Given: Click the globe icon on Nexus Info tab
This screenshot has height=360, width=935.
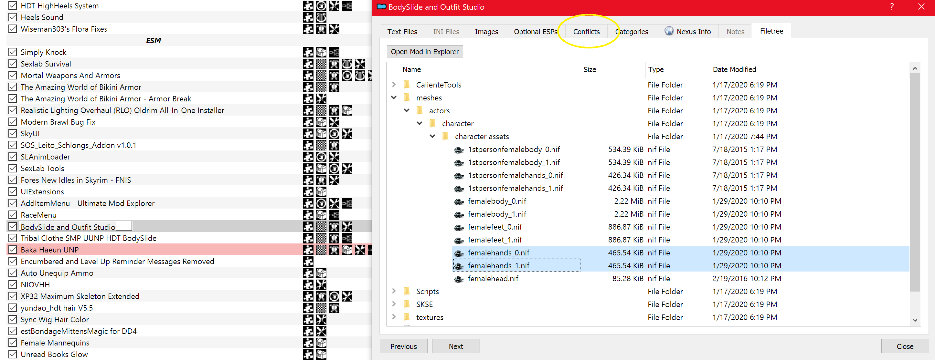Looking at the screenshot, I should point(669,31).
